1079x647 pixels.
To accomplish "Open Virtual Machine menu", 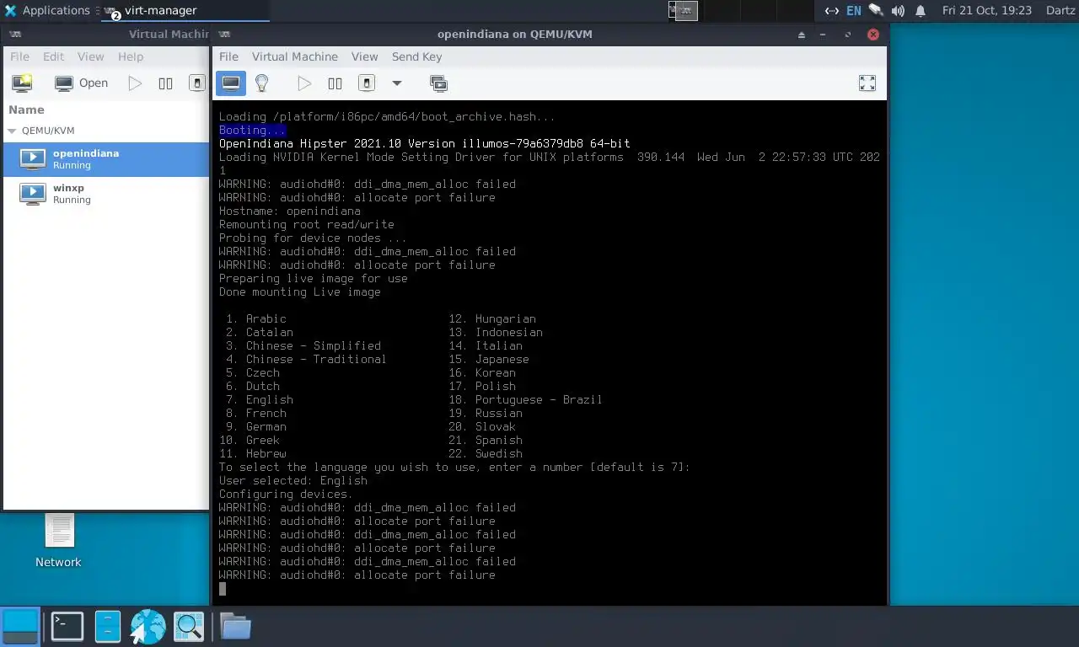I will tap(294, 56).
